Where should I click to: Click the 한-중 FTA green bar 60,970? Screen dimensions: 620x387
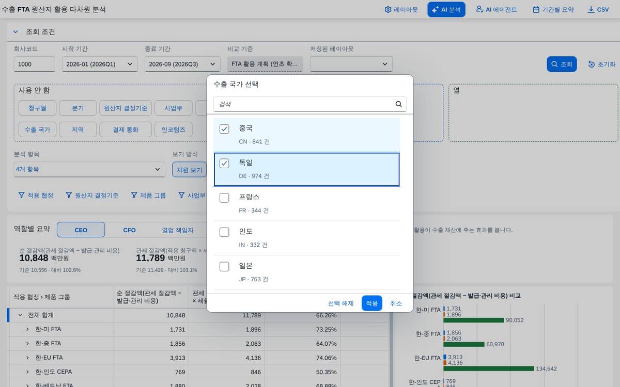tap(463, 344)
